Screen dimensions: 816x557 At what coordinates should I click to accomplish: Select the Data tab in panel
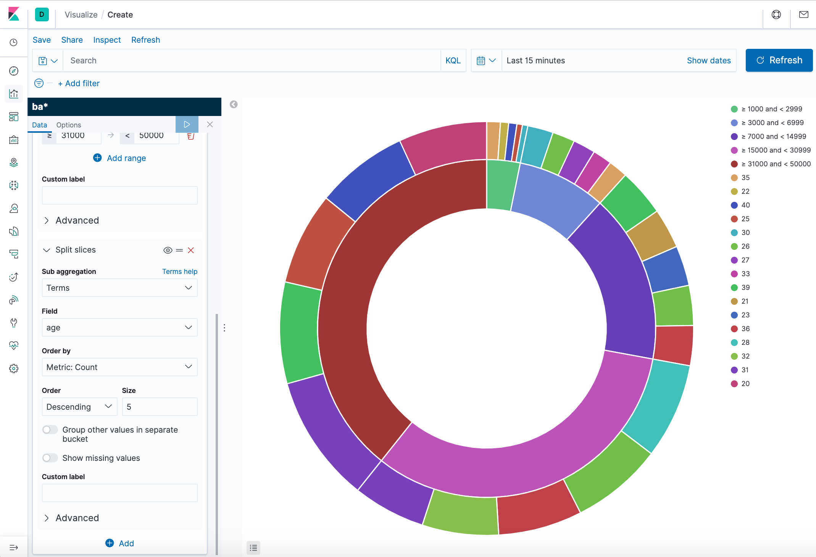tap(39, 124)
